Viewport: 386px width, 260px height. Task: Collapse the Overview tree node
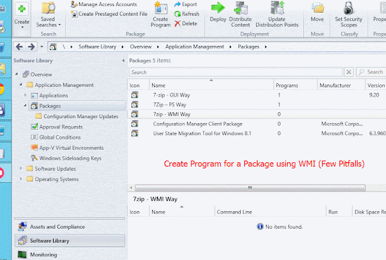[16, 74]
